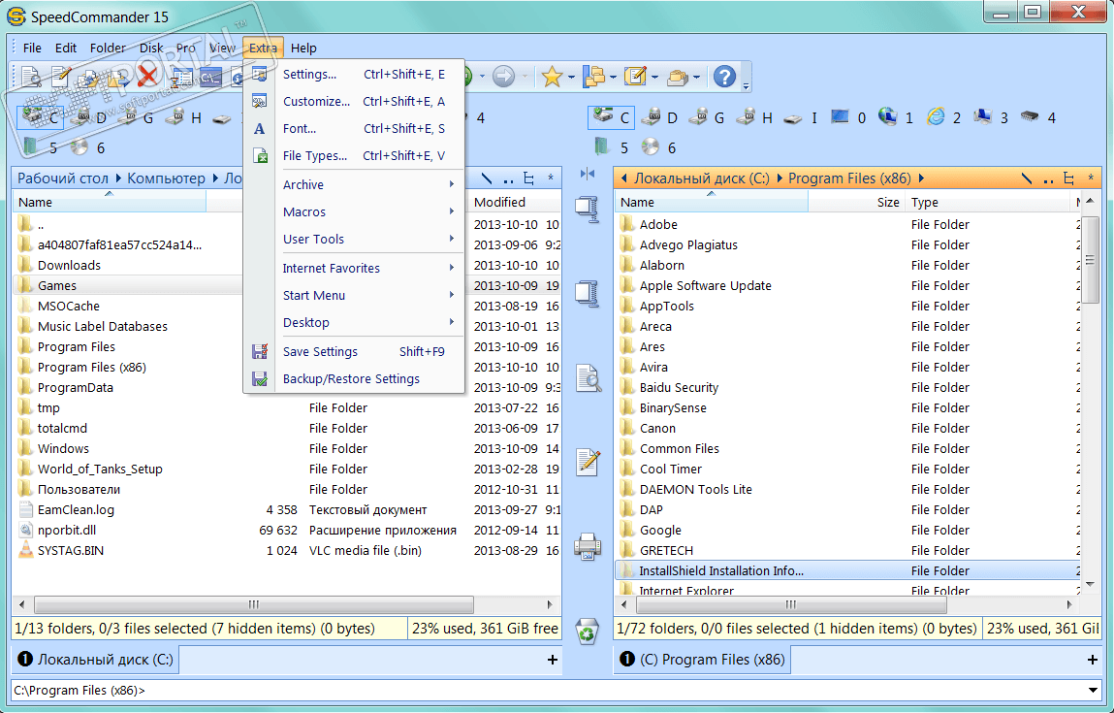Click the Help question mark icon

pos(724,76)
